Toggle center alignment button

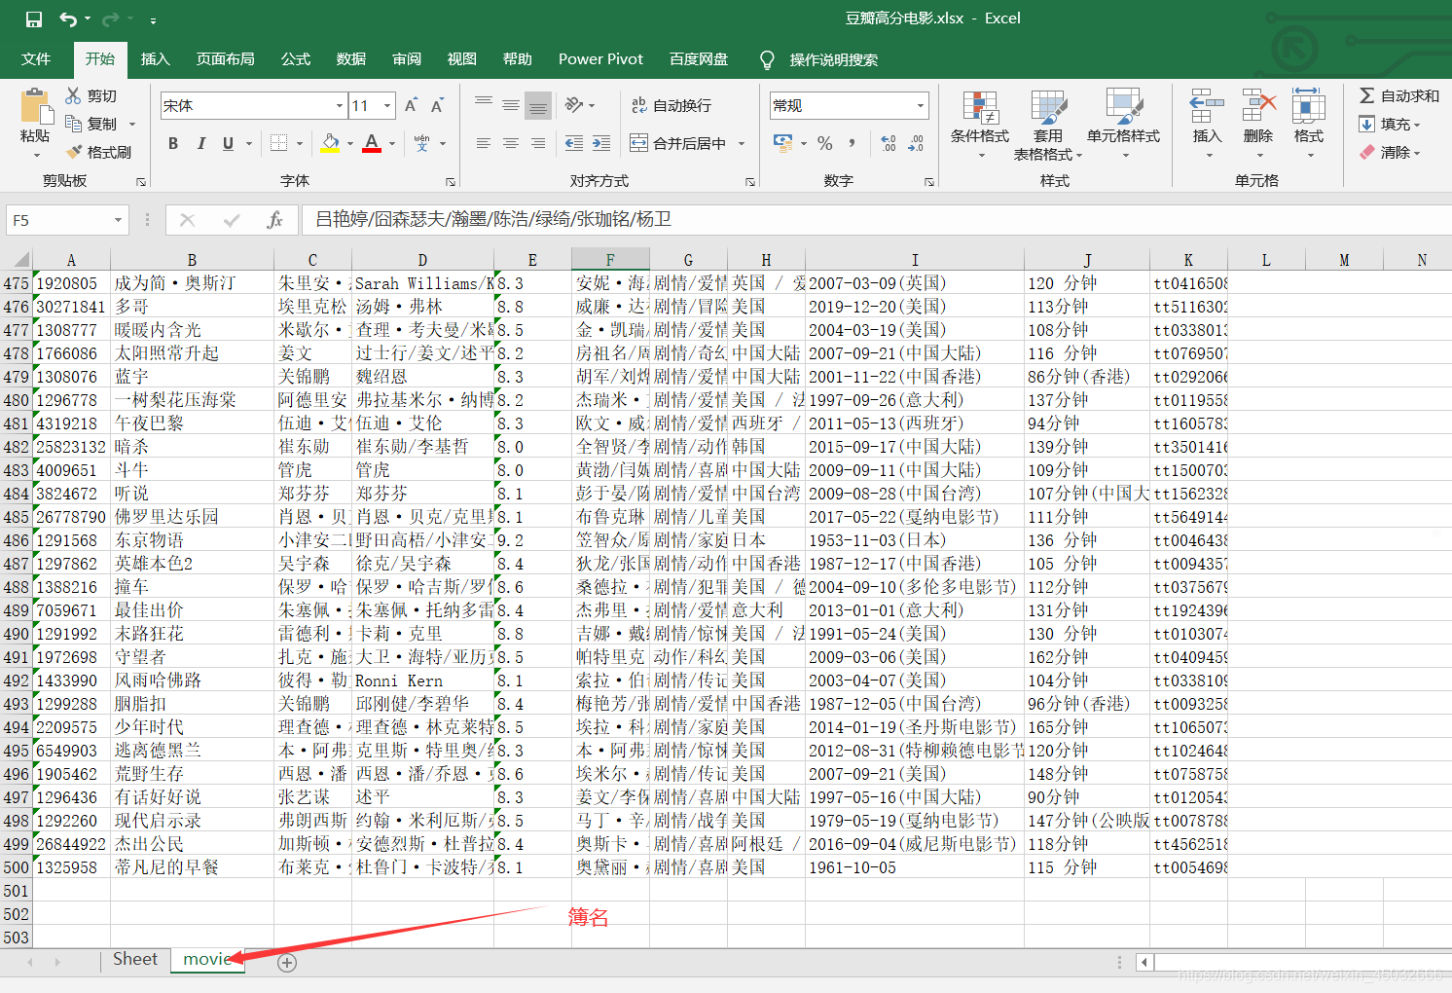point(510,143)
